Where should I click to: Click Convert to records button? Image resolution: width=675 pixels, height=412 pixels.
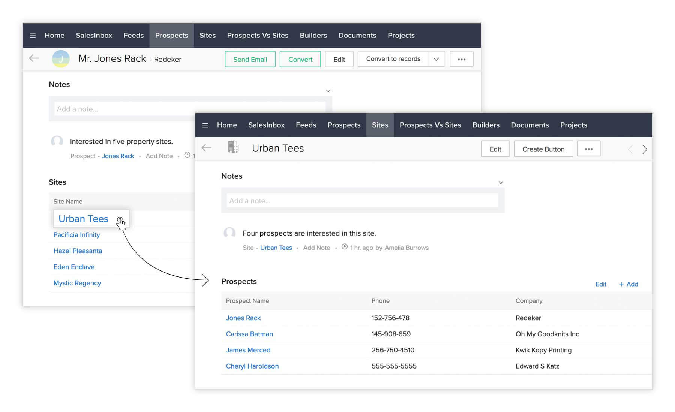[393, 59]
